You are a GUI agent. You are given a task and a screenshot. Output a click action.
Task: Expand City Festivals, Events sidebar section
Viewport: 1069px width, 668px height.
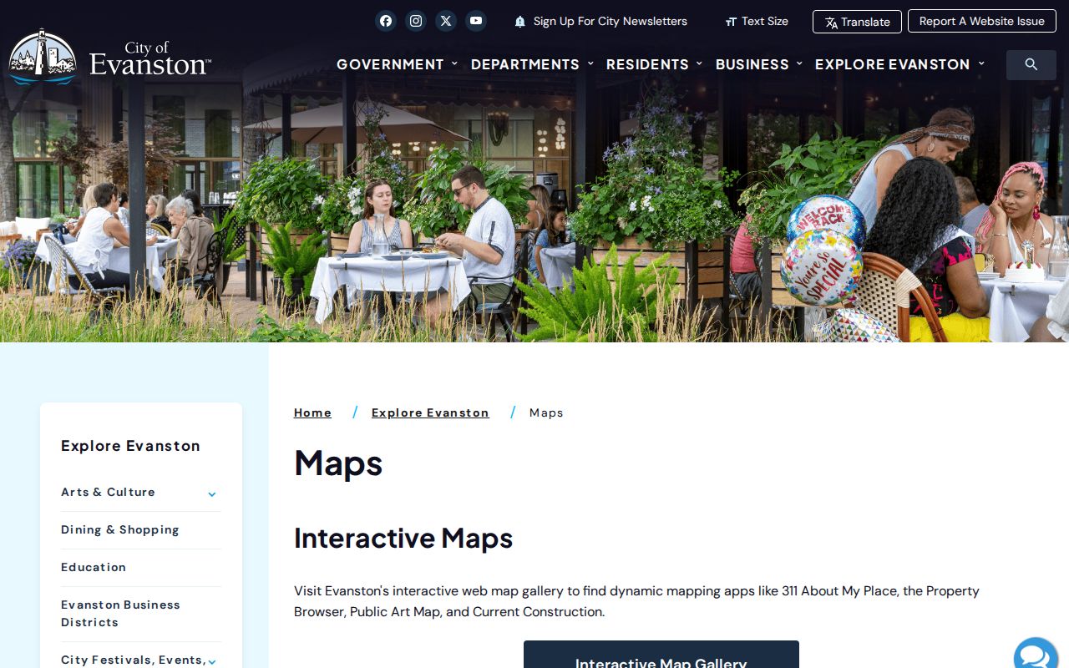pos(212,661)
